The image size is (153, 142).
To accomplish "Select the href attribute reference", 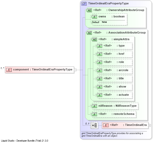I will tap(114, 54).
